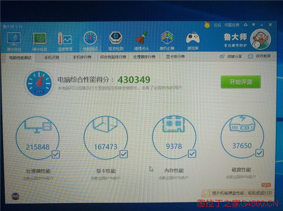Screen dimensions: 283x211
Task: Click the green 开始评测 button
Action: click(241, 82)
